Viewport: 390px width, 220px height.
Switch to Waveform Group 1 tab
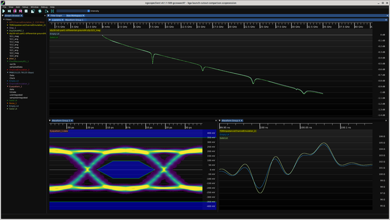[74, 20]
